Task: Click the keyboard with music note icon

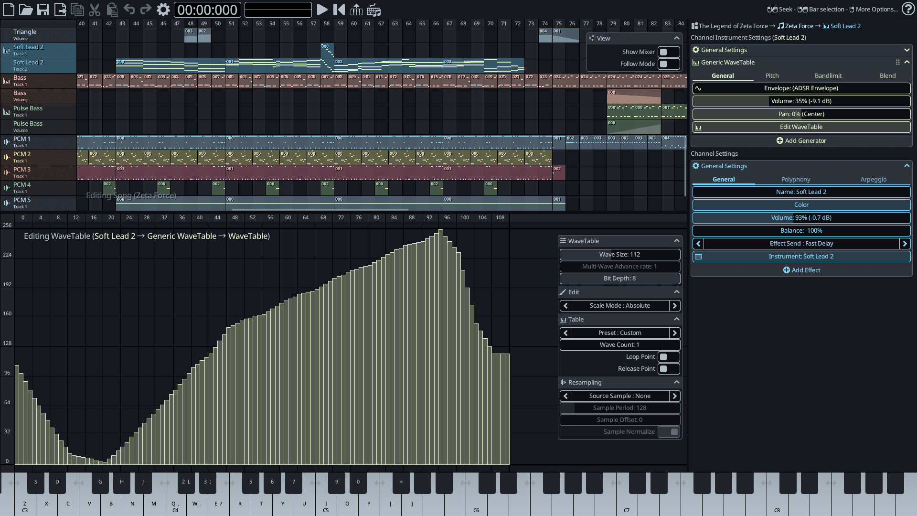Action: click(x=374, y=10)
